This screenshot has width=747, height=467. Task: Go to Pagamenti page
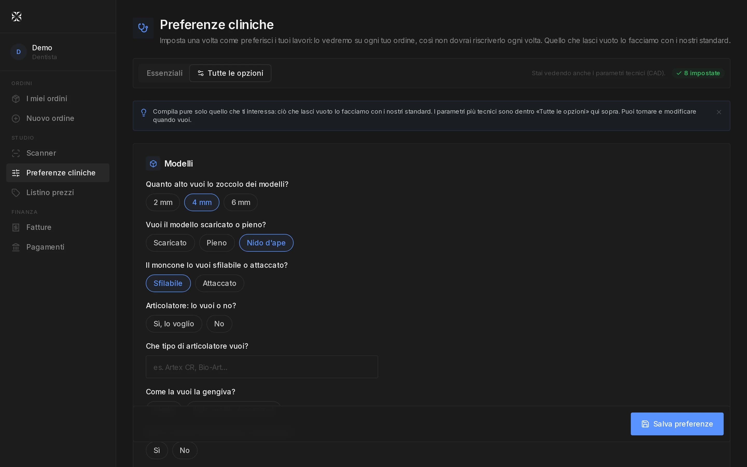(58, 247)
